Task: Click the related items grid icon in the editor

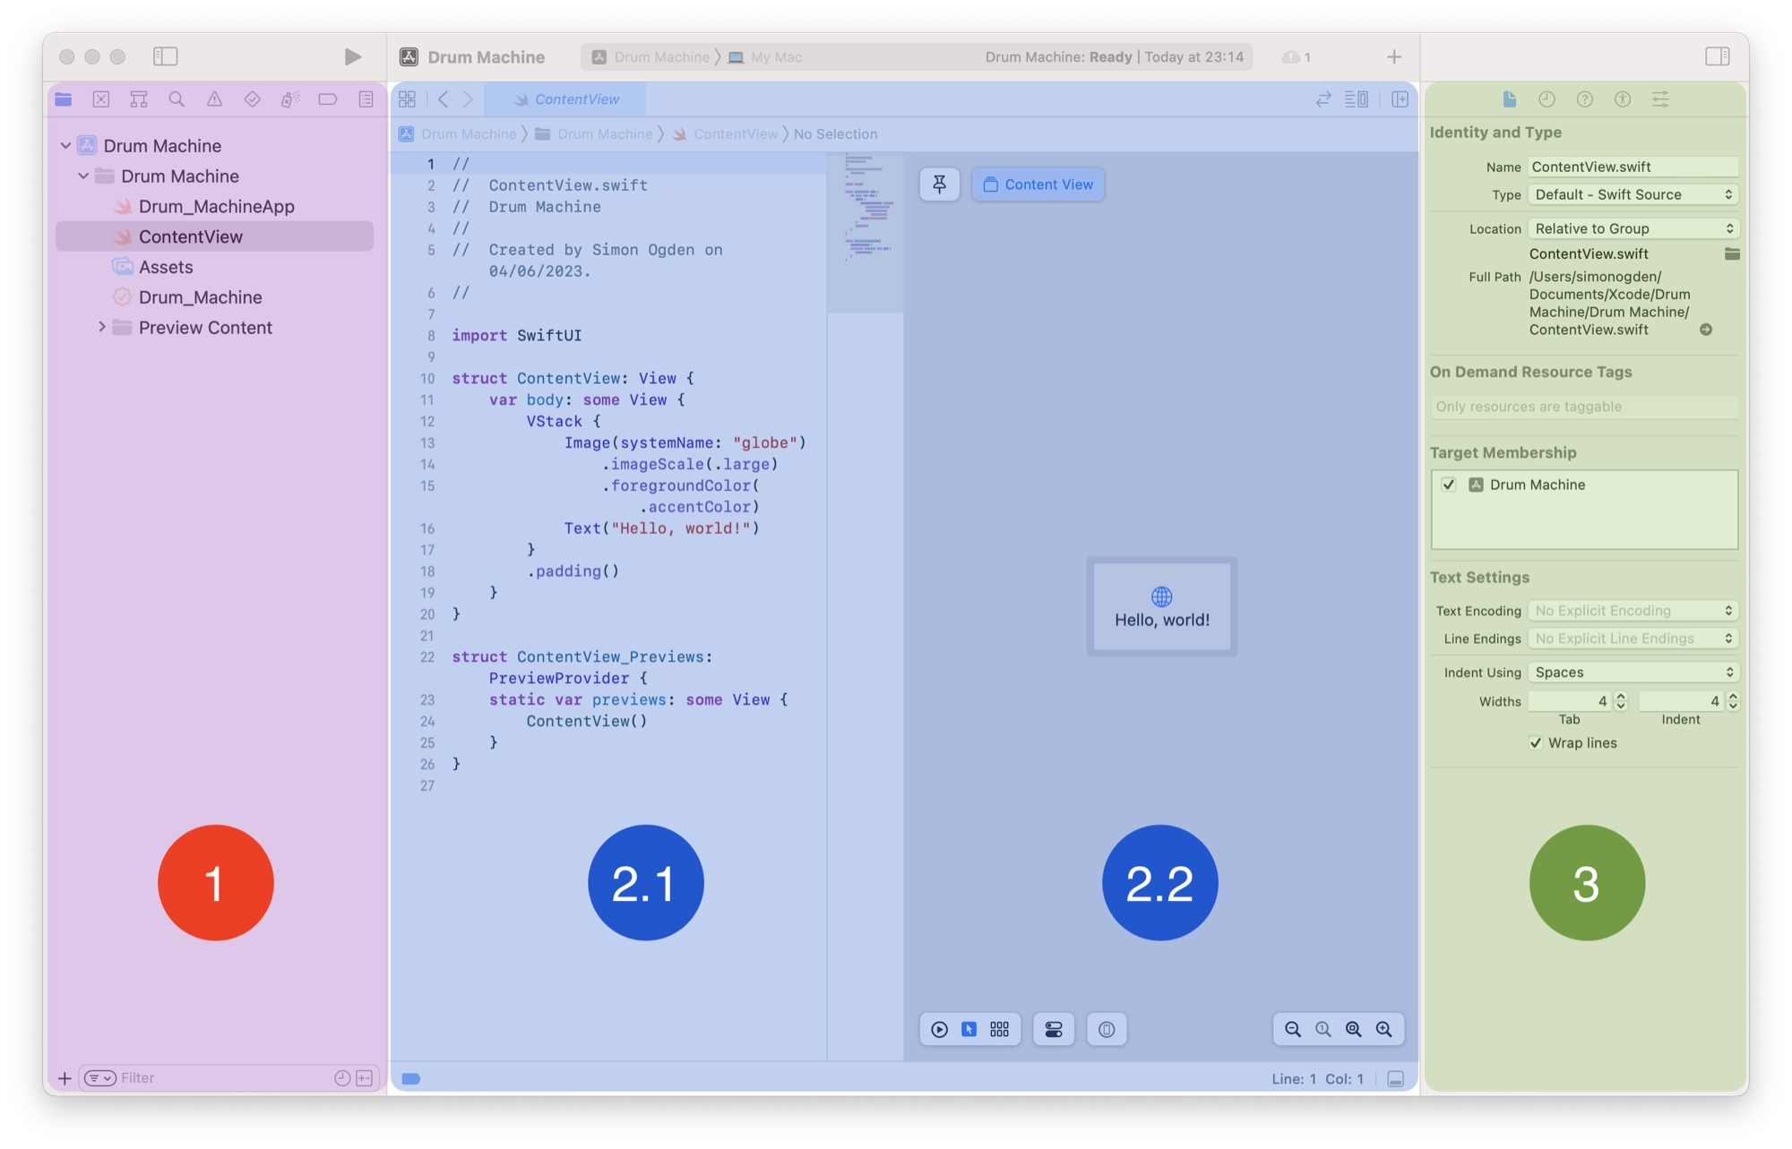Action: 407,99
